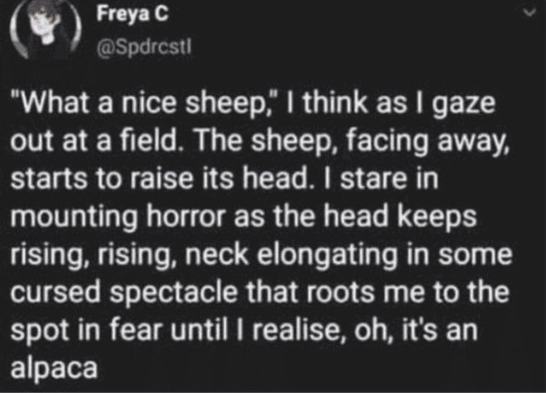Click the phrase 'mounting horror' in the text
The image size is (546, 393).
pos(109,216)
